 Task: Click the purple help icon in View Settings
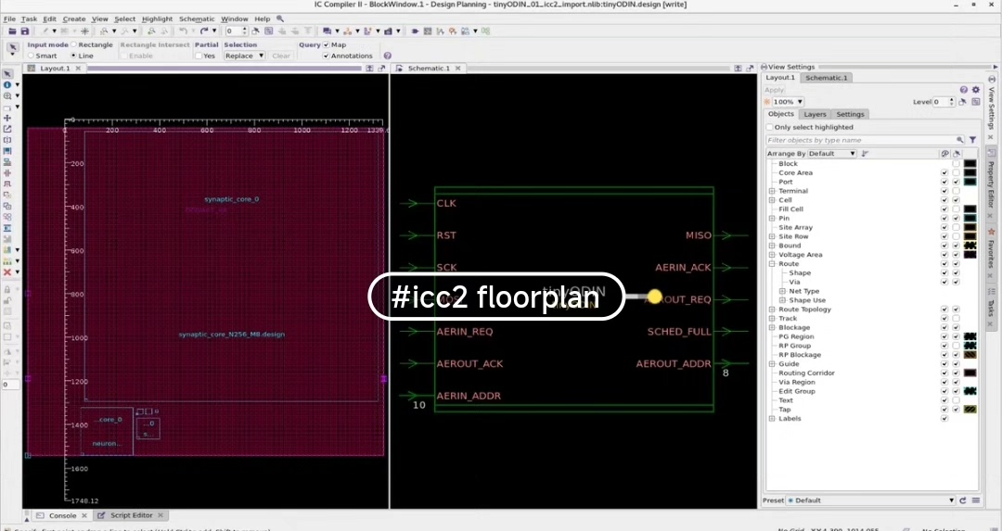pos(964,90)
